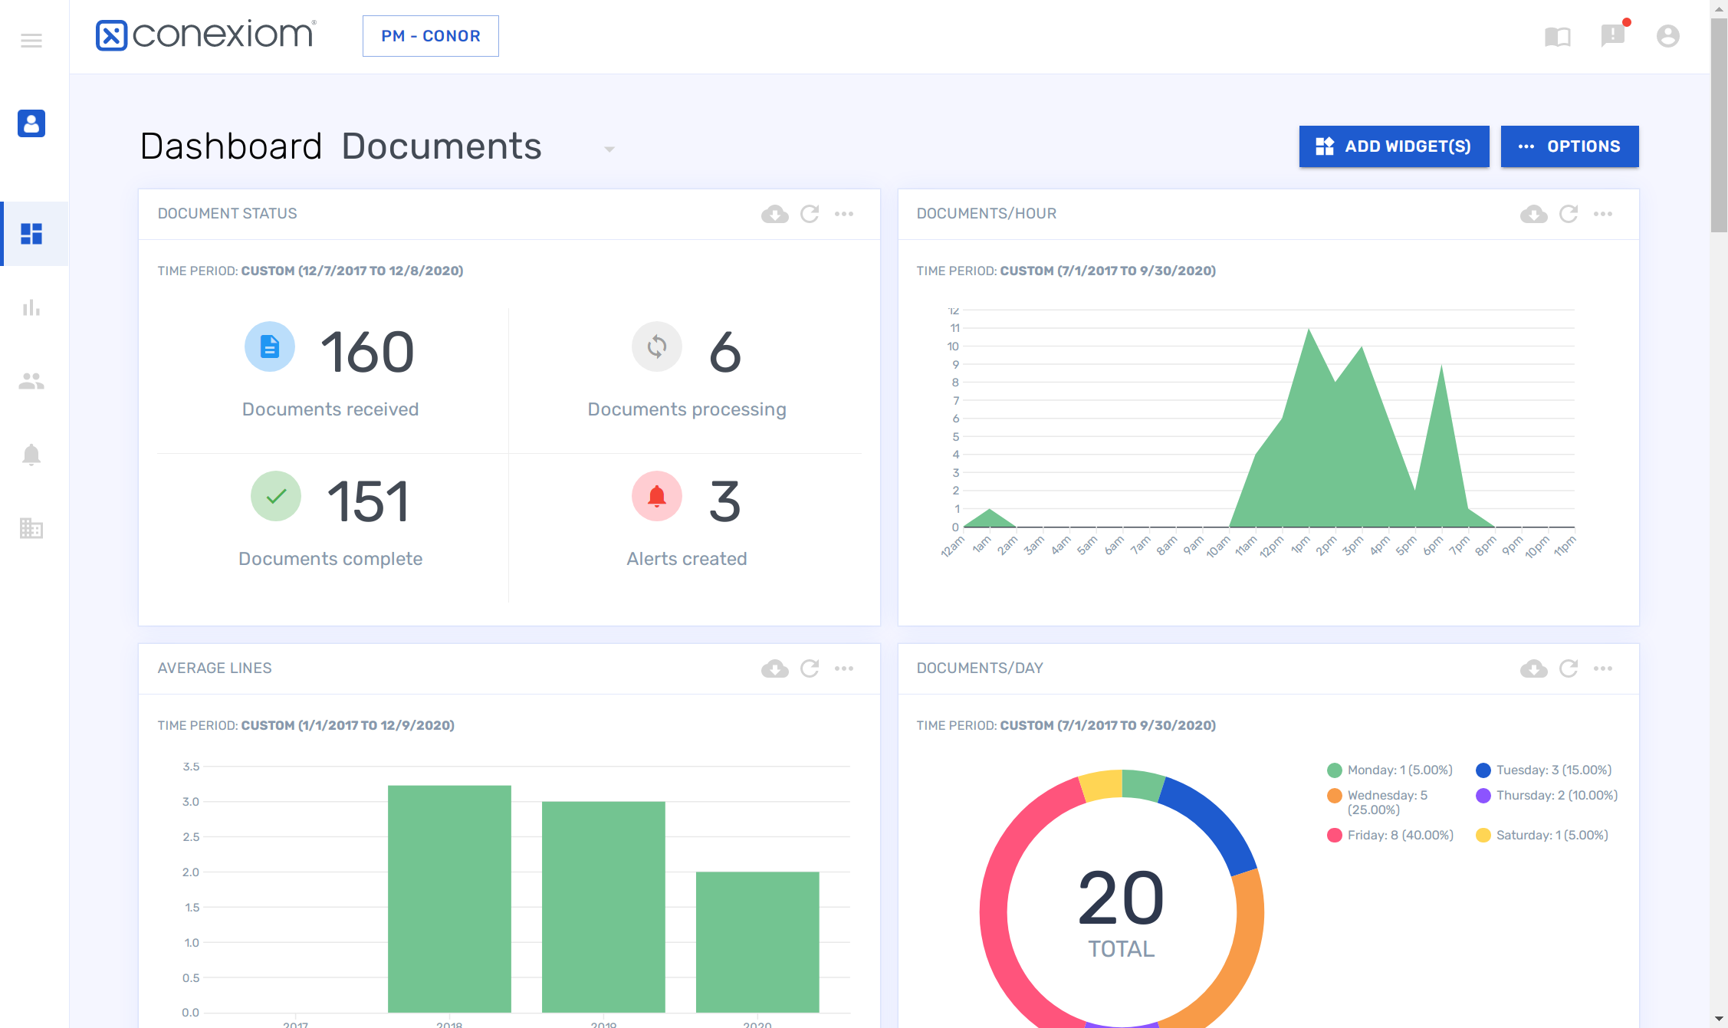Open Documents/Day widget three-dot menu
This screenshot has height=1028, width=1728.
(1603, 668)
